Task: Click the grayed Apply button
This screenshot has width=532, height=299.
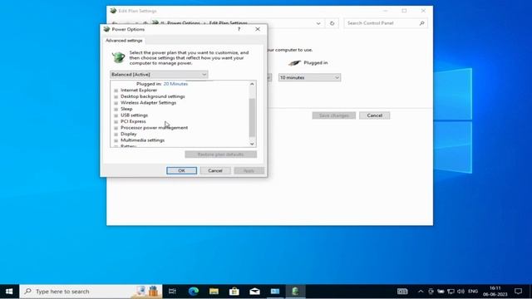Action: [x=249, y=170]
